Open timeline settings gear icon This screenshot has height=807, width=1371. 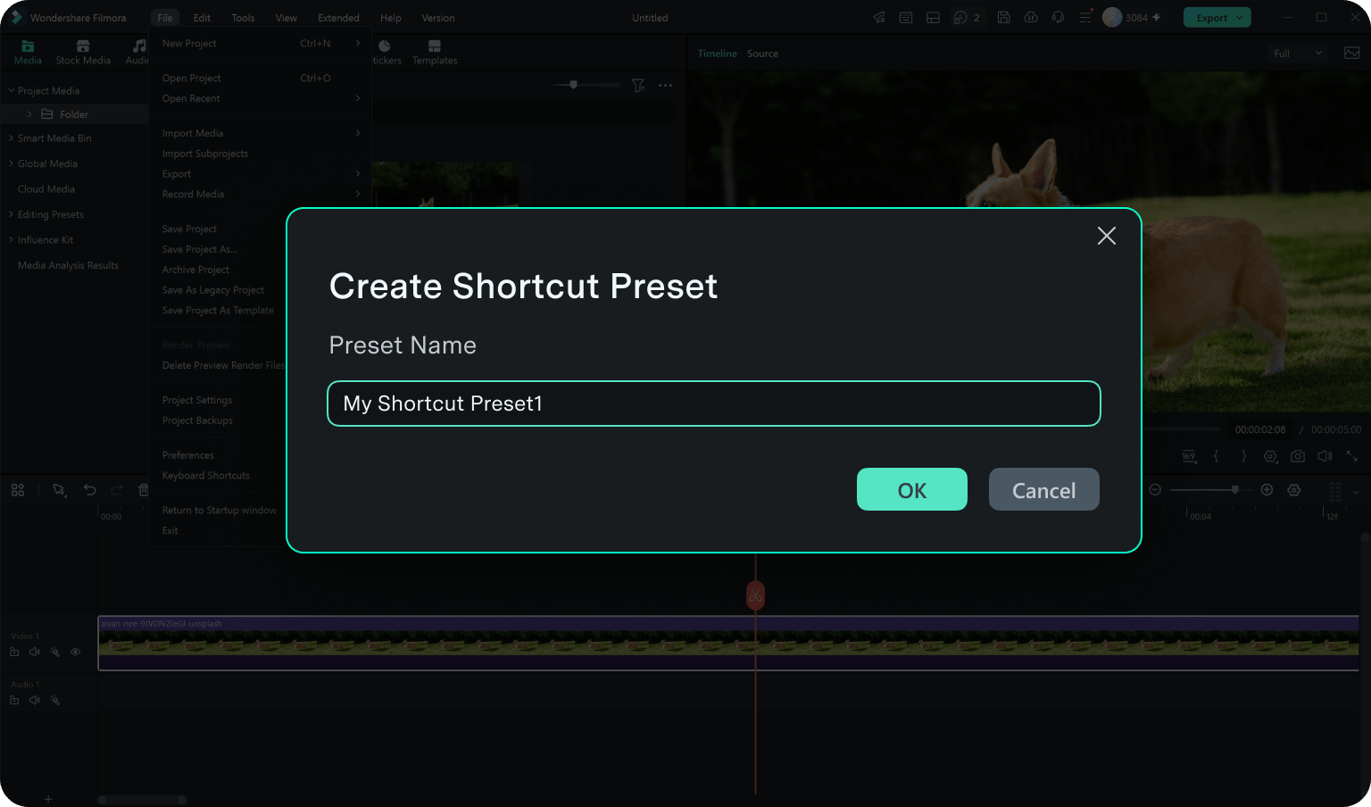coord(1294,490)
